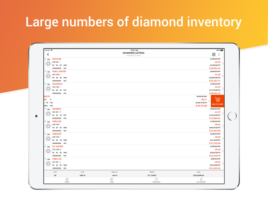Tap diamond image for stone FMD1-204790
Image resolution: width=268 pixels, height=201 pixels.
[x=48, y=76]
